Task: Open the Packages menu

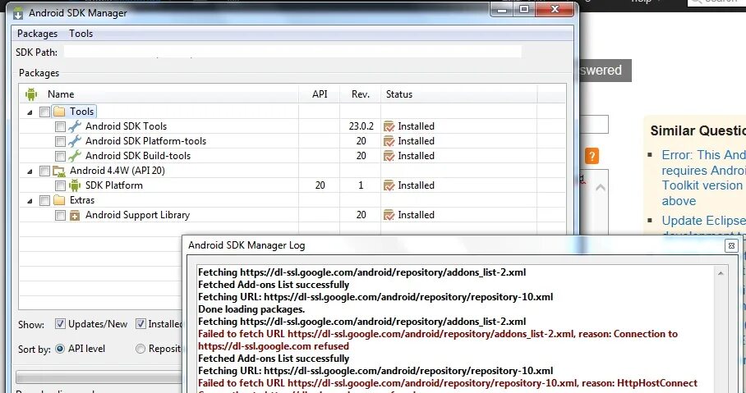Action: [37, 34]
